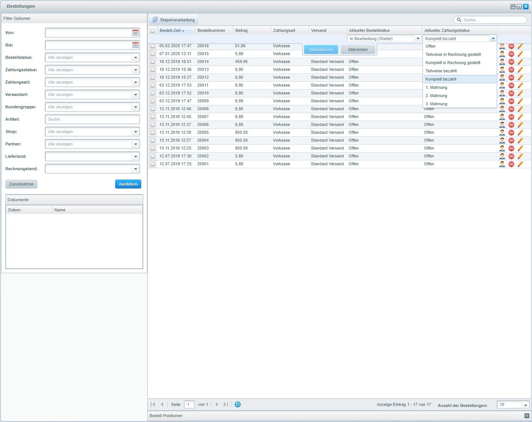Focus the Artikel search input
532x422 pixels.
click(x=92, y=119)
